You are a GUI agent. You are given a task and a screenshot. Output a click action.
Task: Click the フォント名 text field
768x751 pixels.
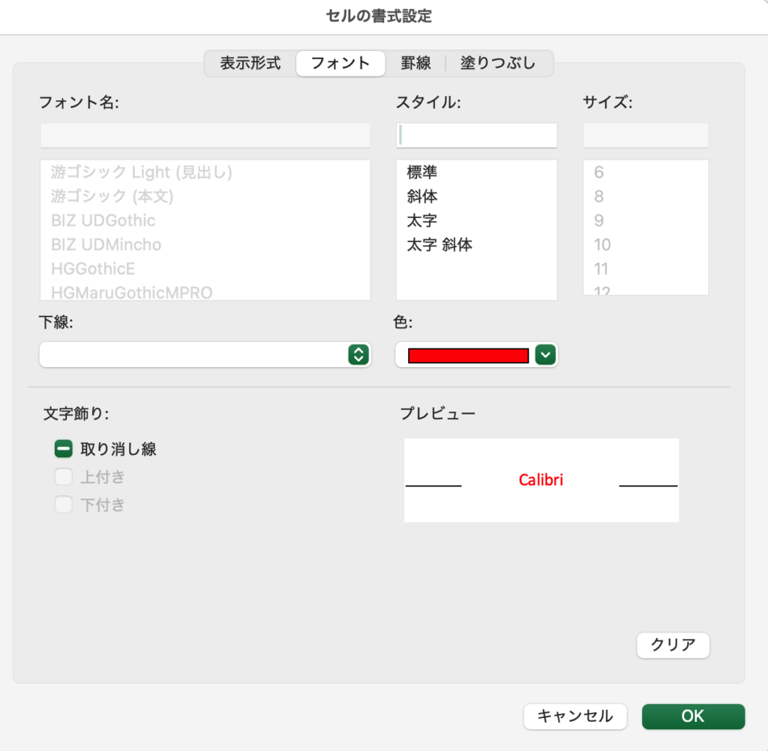pos(205,136)
